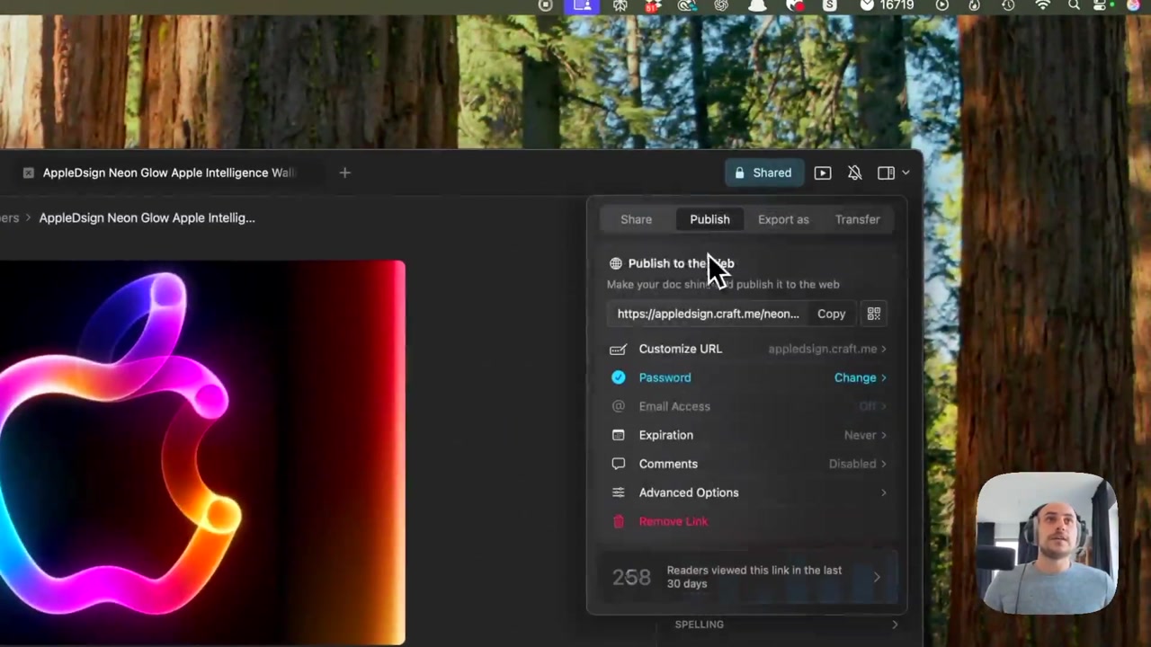Click the neon Apple logo wallpaper image
The width and height of the screenshot is (1151, 647).
point(202,449)
